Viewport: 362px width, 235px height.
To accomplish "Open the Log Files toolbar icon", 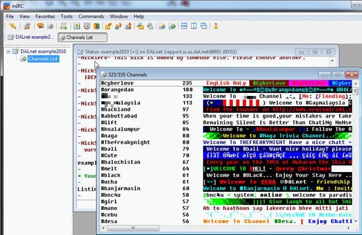I will [x=150, y=26].
